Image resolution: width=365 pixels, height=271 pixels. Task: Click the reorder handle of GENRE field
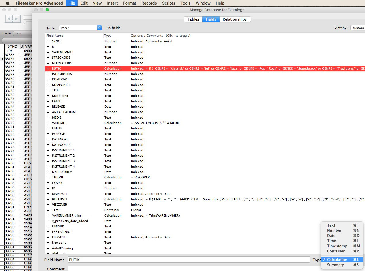tap(48, 128)
